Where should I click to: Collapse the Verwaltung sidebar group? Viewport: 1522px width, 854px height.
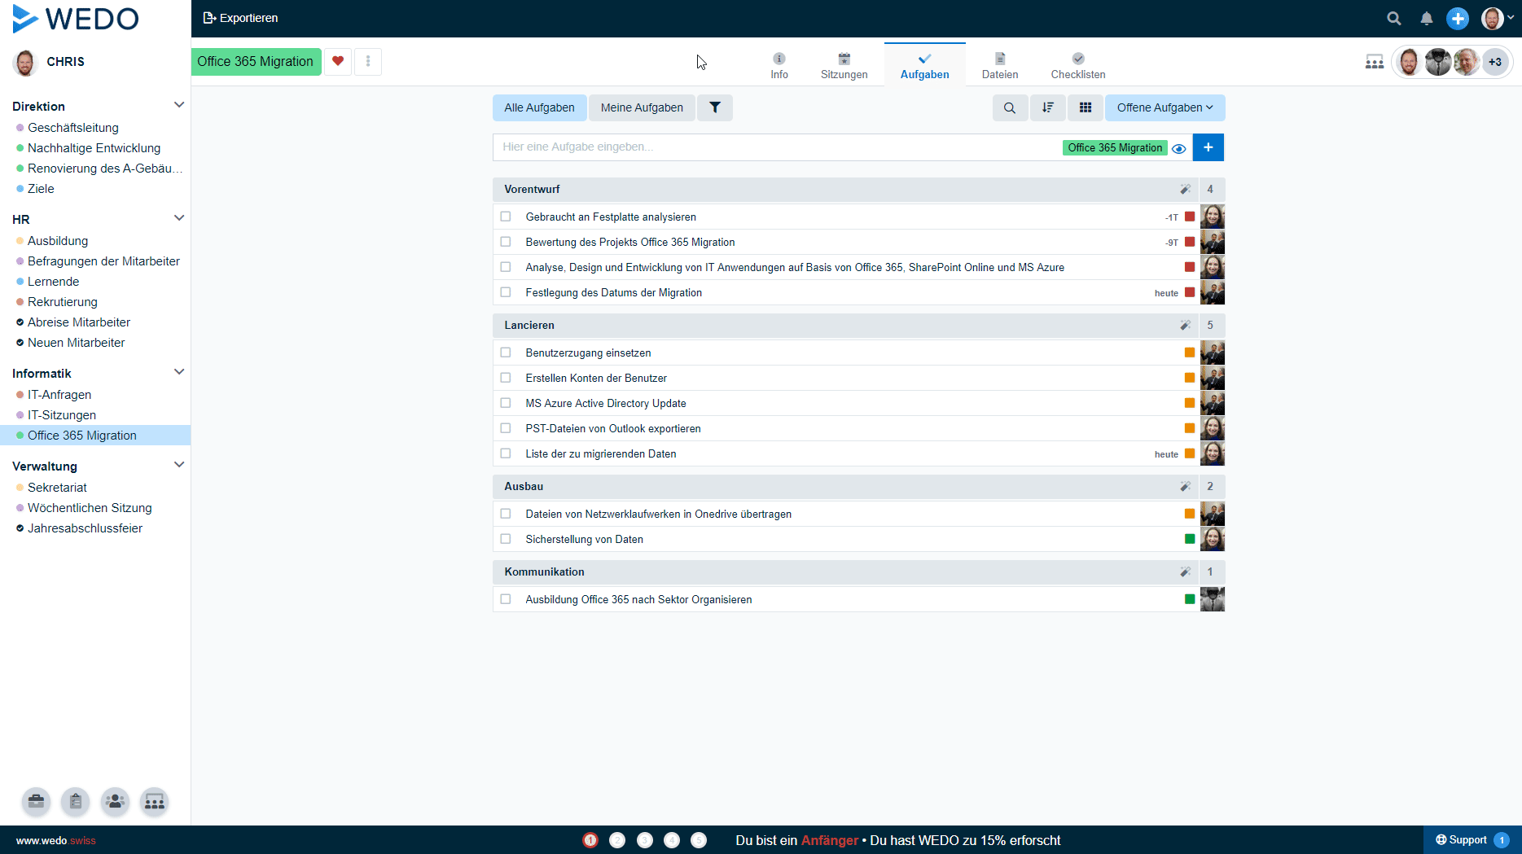179,465
